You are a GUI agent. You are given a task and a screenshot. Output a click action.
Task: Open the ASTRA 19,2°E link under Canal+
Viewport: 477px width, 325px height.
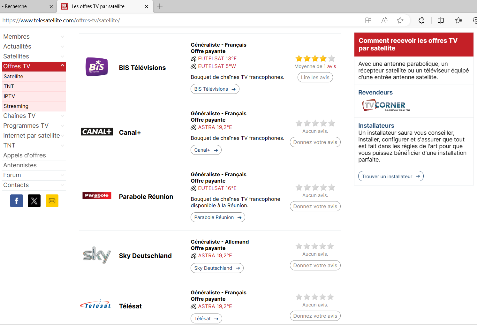[215, 127]
